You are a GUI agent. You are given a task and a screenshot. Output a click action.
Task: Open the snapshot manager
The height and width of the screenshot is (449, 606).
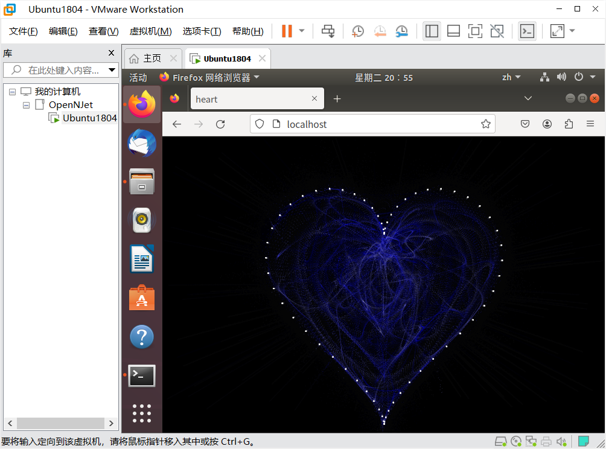(x=402, y=31)
